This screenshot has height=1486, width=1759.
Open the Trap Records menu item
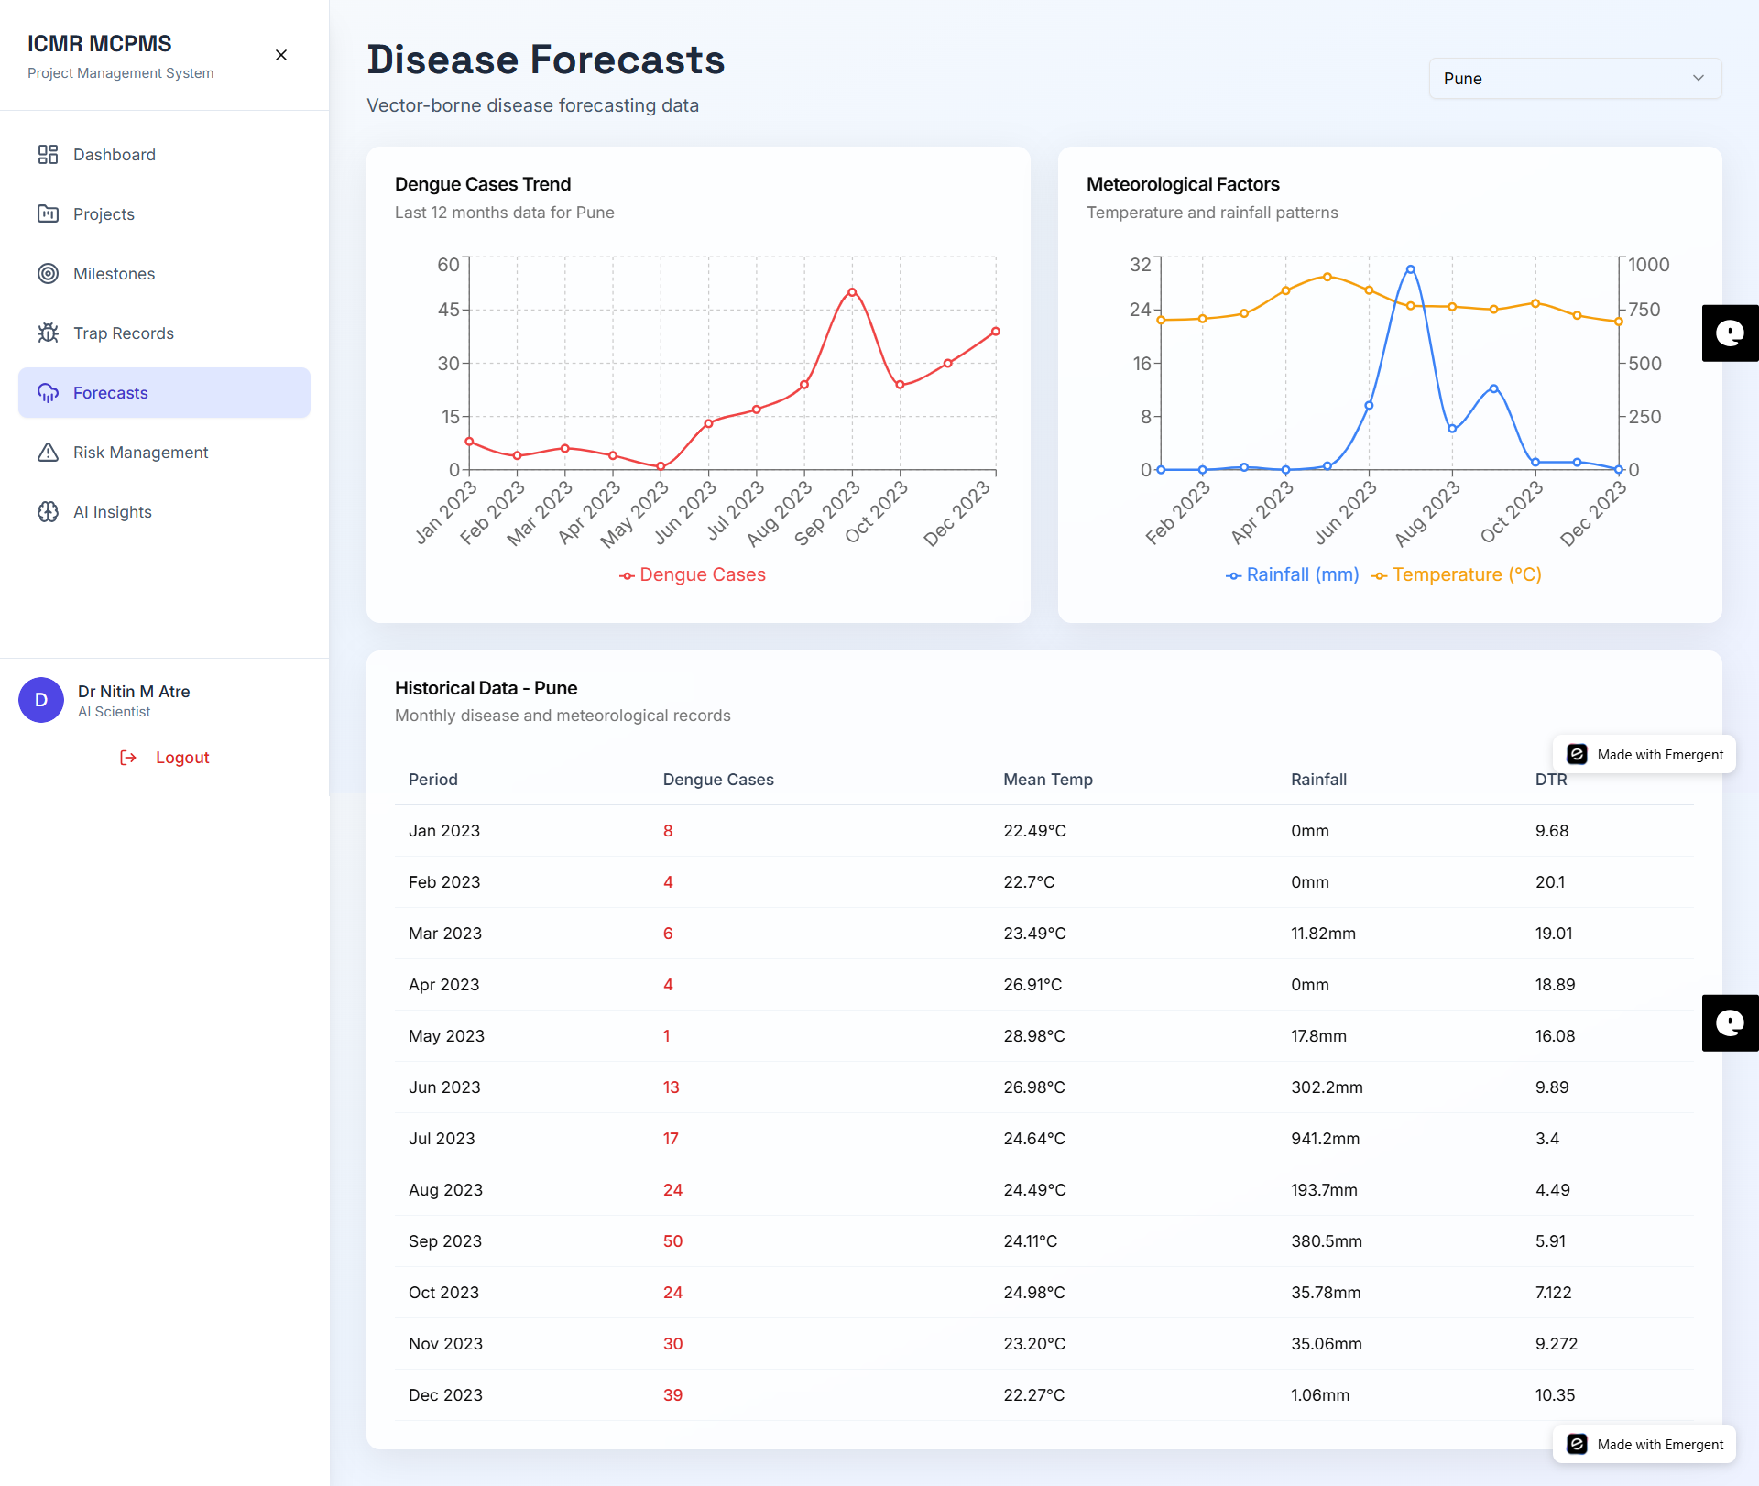pos(124,333)
